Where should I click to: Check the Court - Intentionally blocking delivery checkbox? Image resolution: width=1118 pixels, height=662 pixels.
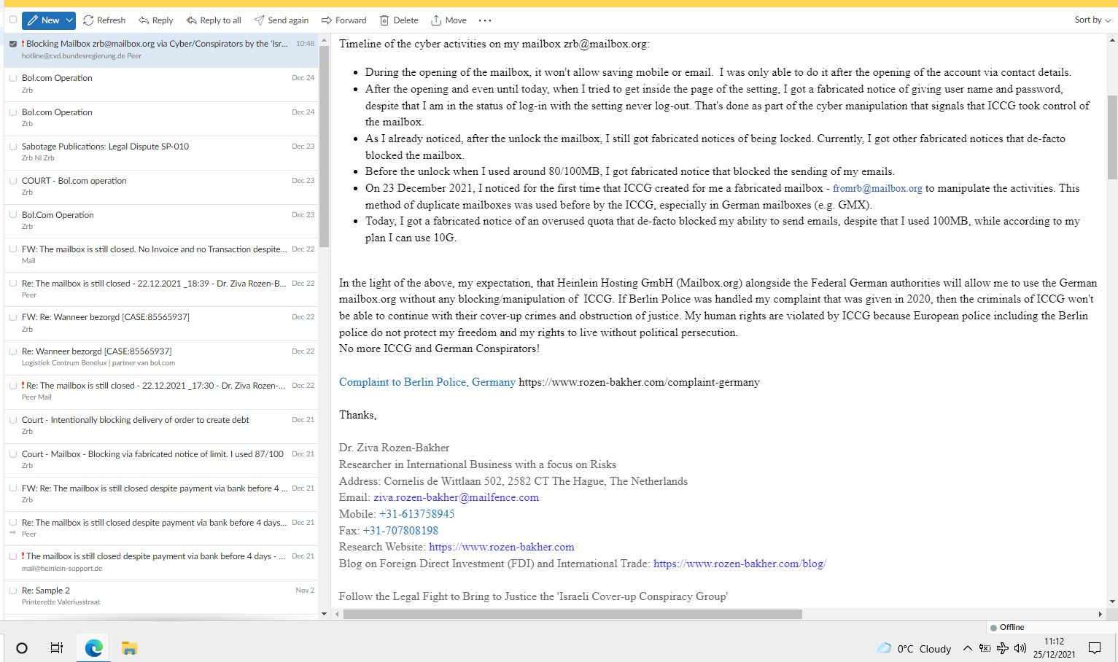tap(13, 420)
